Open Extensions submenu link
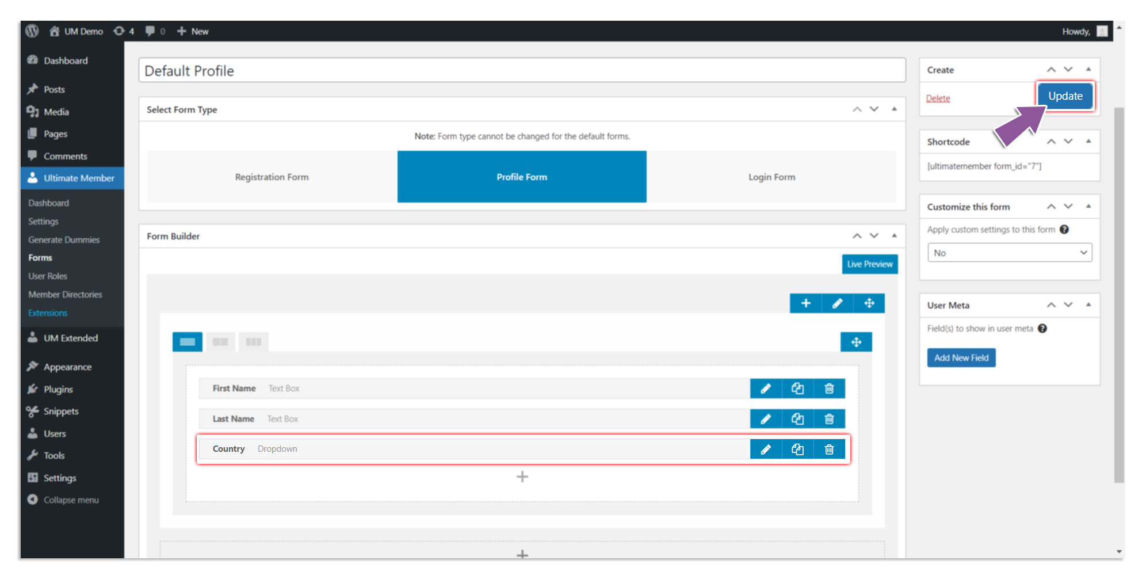This screenshot has height=579, width=1146. coord(48,313)
